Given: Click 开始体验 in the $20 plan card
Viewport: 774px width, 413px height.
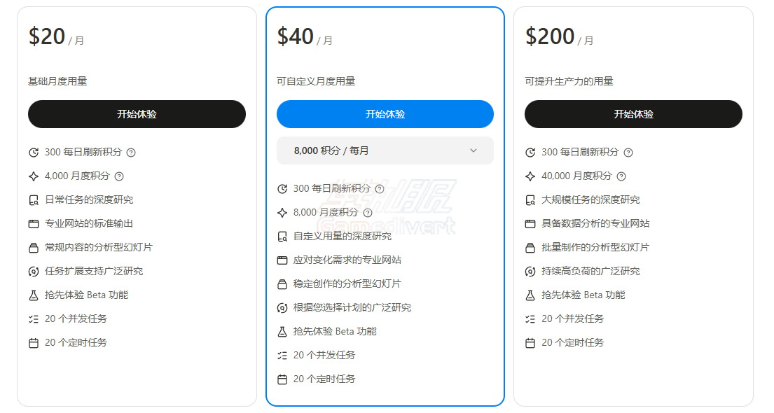Looking at the screenshot, I should coord(137,114).
